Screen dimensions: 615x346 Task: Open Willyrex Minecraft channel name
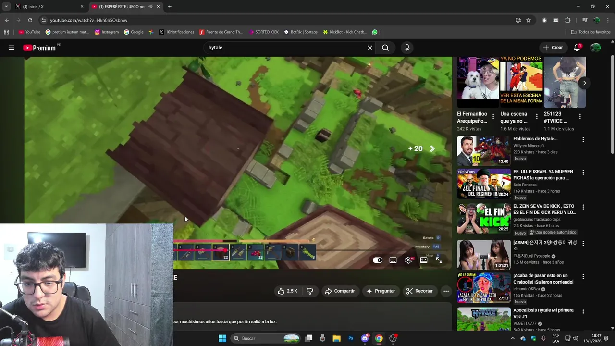pos(529,146)
